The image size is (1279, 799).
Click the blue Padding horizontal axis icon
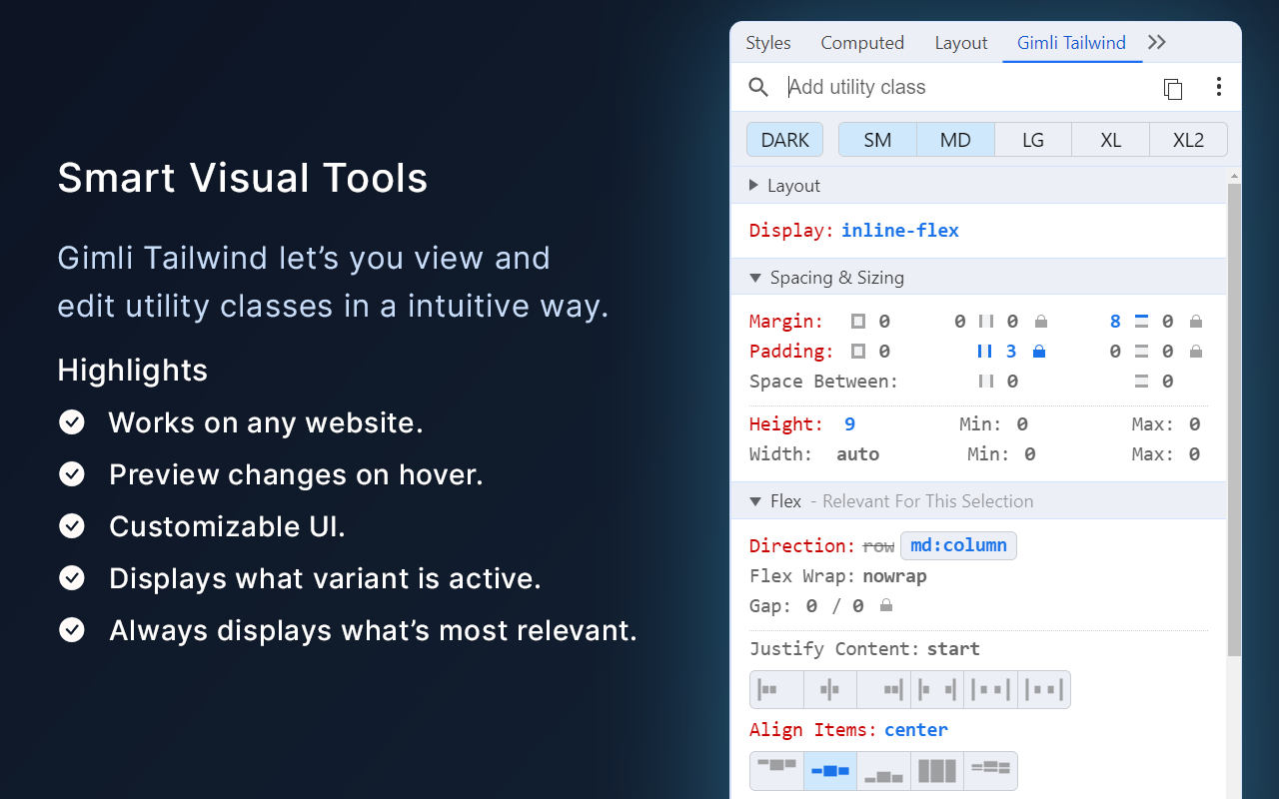pos(985,352)
